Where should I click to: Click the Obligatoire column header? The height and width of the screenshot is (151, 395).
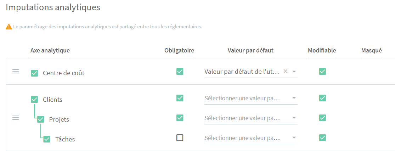[179, 50]
